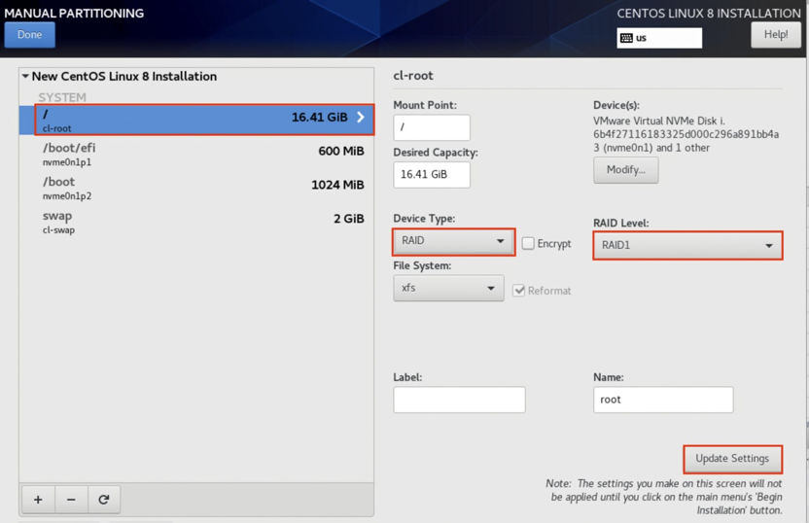Click the Desired Capacity input field

432,174
